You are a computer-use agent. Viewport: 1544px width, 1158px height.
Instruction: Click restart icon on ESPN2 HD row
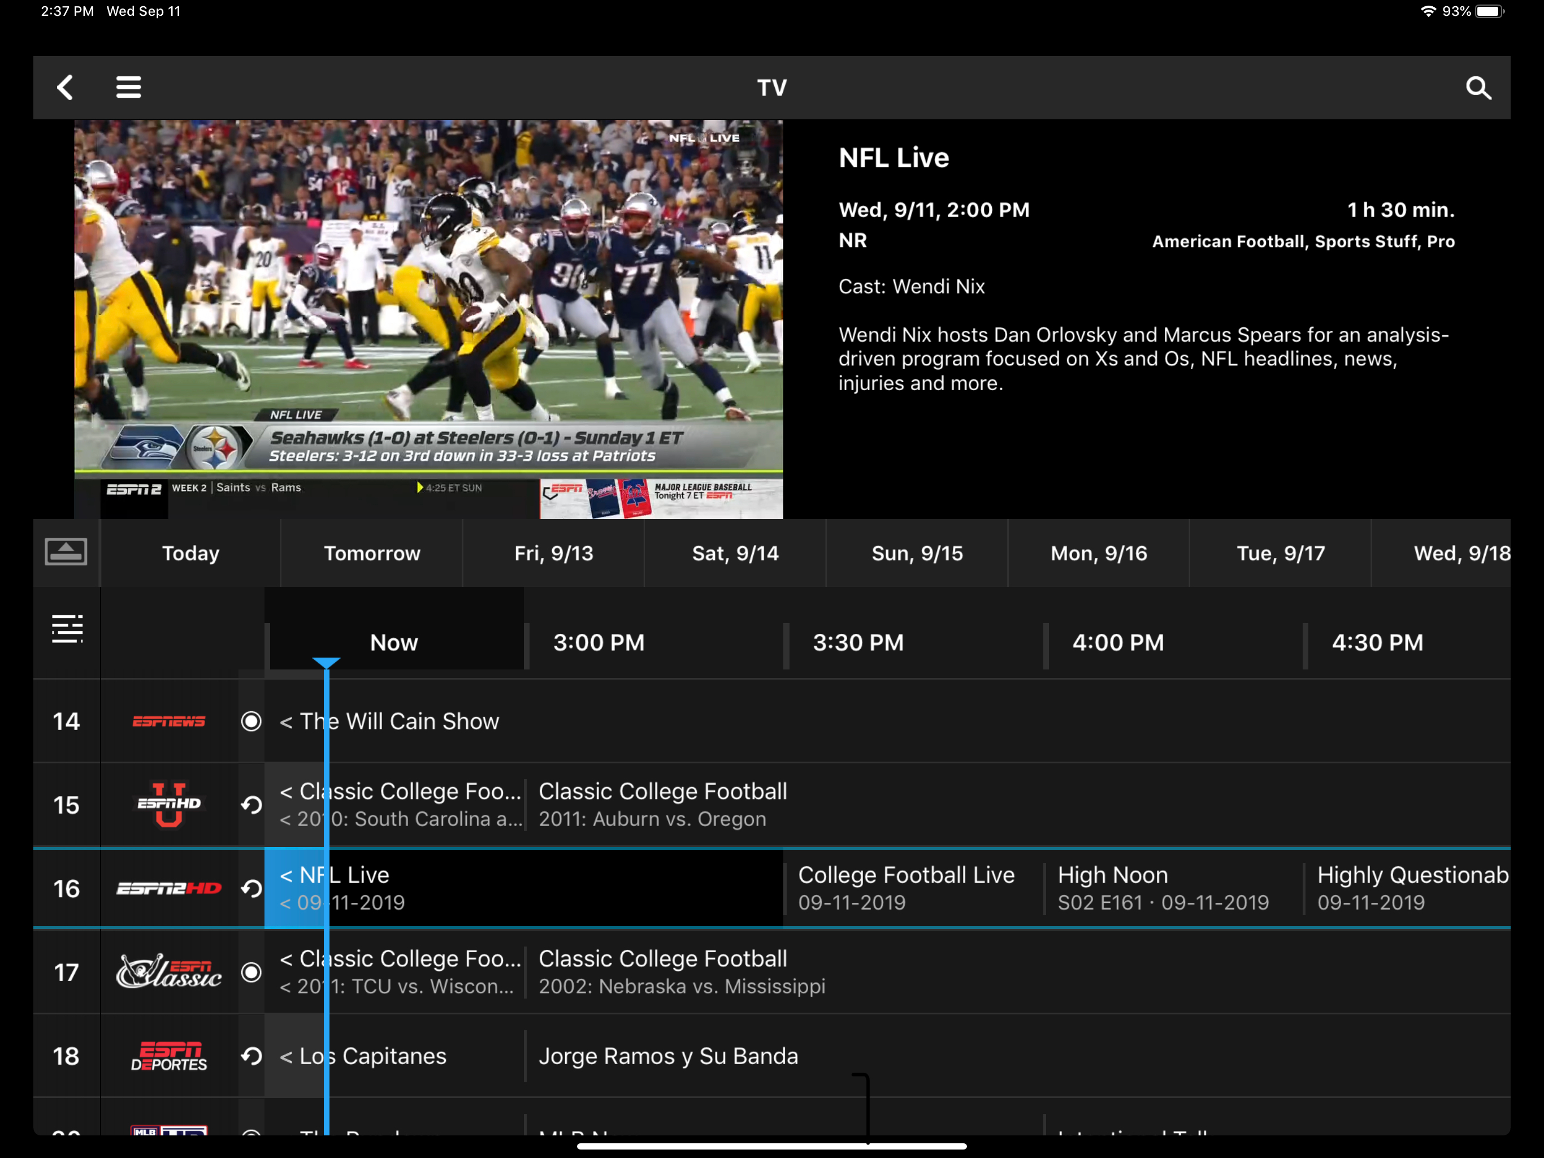tap(251, 888)
